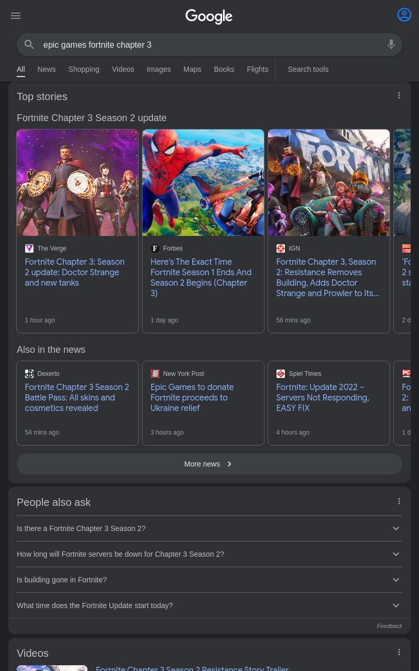Screen dimensions: 419x671
Task: Open Search tools
Action: click(x=308, y=69)
